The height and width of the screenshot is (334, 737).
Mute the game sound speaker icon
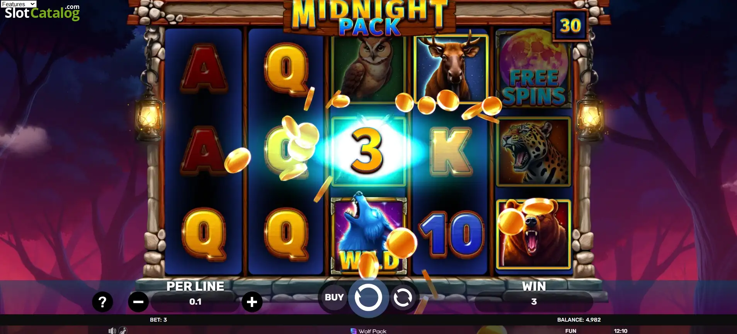click(x=112, y=331)
